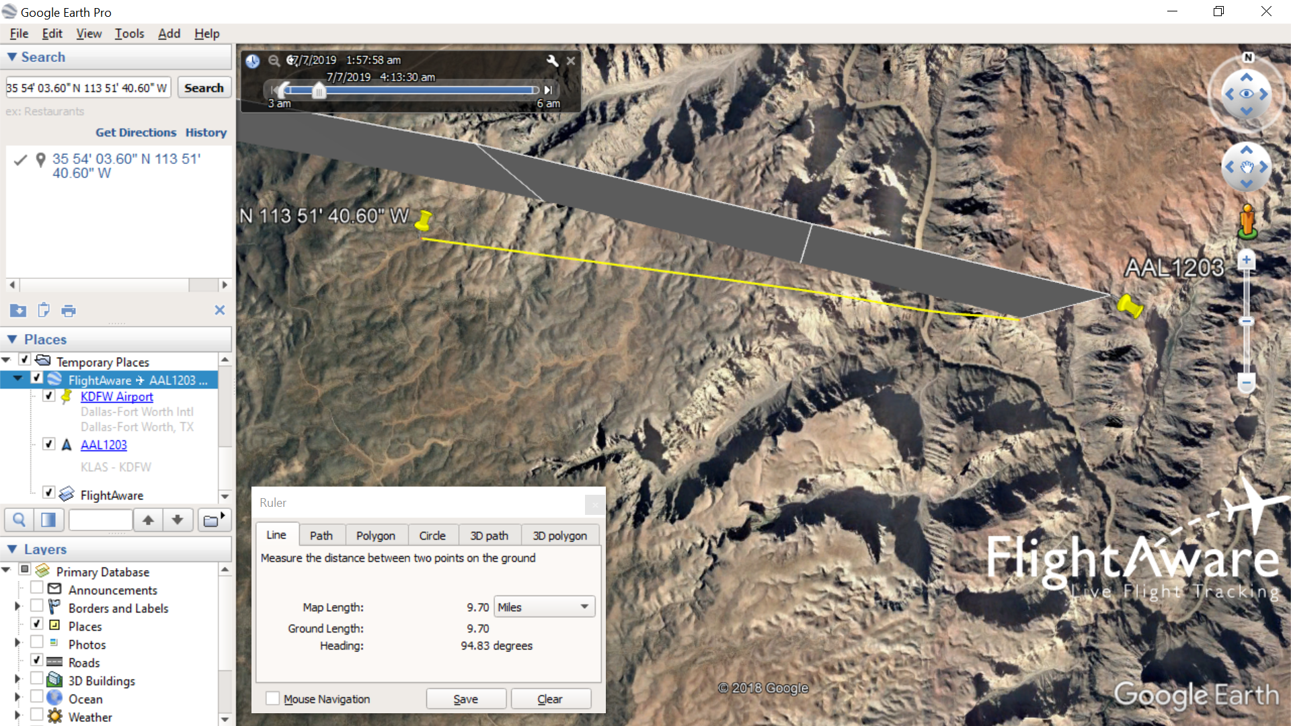This screenshot has height=726, width=1291.
Task: Zoom out with minus button
Action: pos(1247,383)
